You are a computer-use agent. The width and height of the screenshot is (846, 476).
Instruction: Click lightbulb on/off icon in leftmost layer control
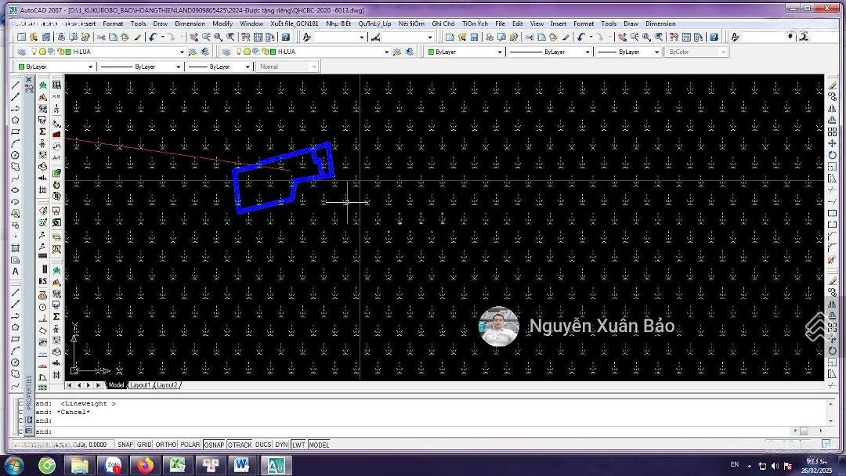pyautogui.click(x=34, y=52)
